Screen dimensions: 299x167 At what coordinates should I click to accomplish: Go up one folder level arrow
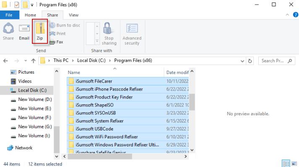pyautogui.click(x=33, y=61)
